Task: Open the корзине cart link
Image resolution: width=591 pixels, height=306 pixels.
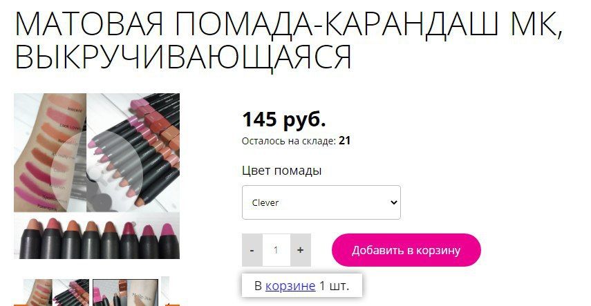Action: [x=290, y=286]
